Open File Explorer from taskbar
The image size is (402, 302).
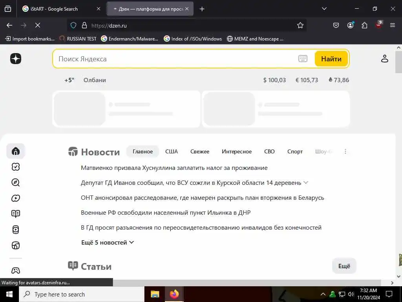[155, 294]
